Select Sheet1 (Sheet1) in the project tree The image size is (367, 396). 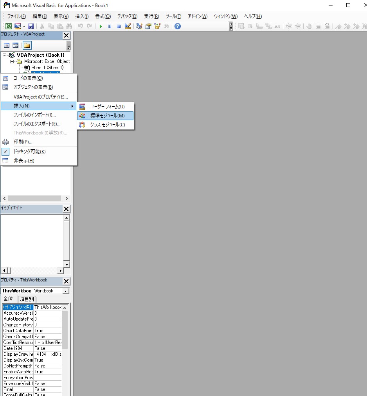[x=47, y=68]
